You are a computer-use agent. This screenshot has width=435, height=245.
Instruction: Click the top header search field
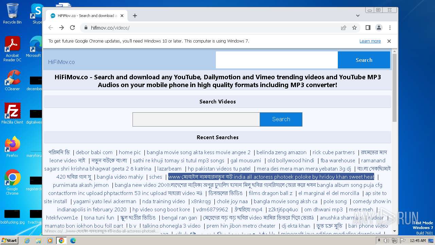pyautogui.click(x=277, y=60)
